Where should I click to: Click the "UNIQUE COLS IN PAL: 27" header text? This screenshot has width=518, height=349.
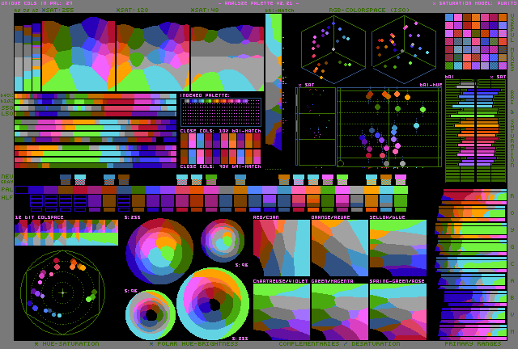point(37,3)
